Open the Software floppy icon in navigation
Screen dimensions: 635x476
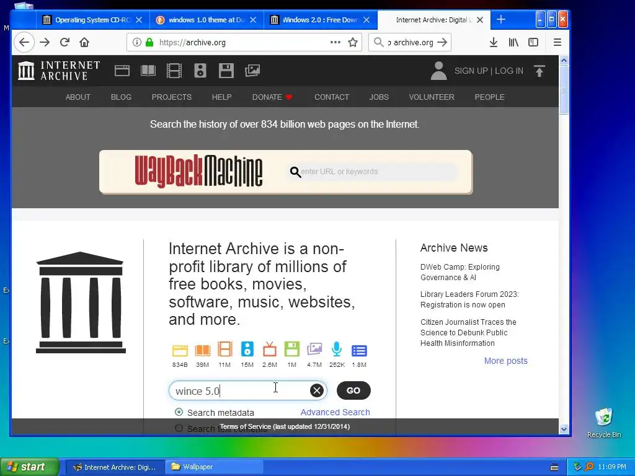[226, 71]
